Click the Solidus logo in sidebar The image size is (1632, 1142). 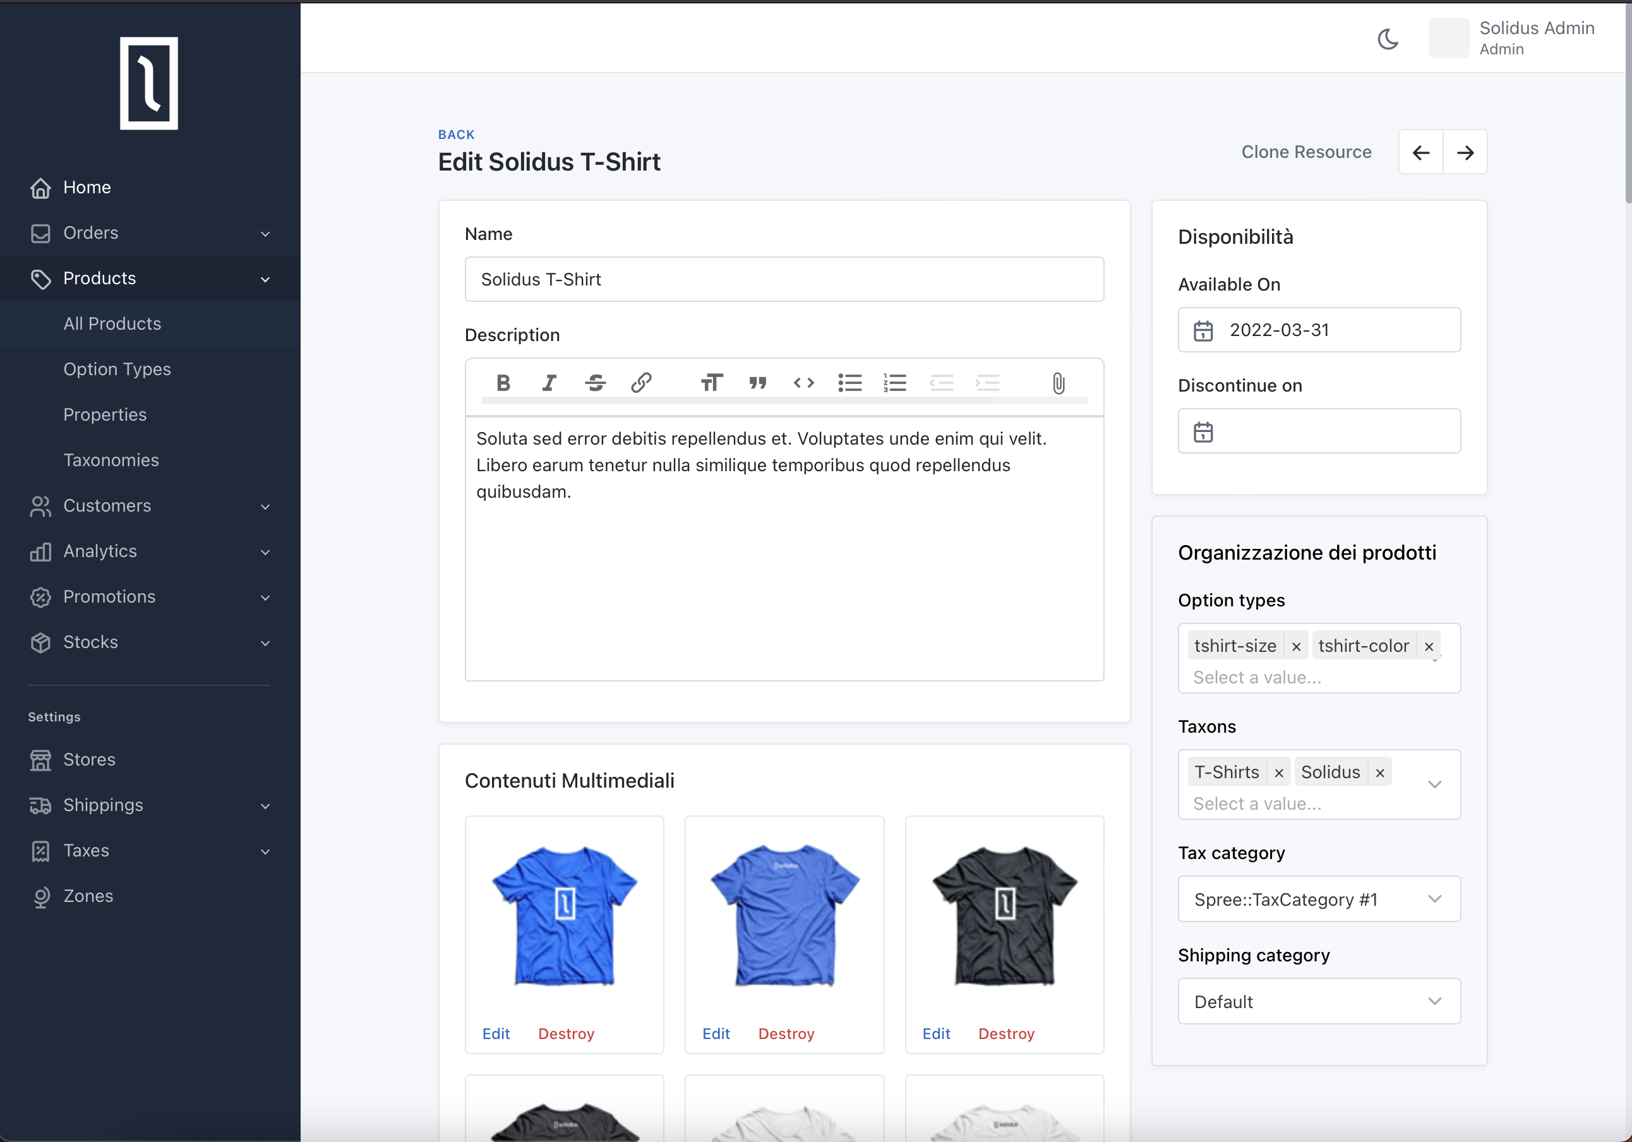[148, 83]
